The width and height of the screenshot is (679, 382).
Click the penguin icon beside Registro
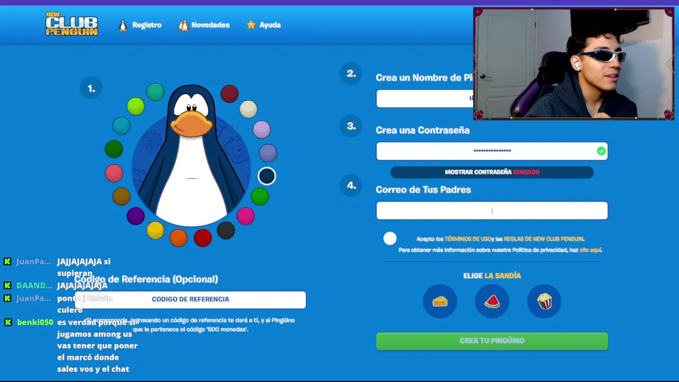(x=123, y=25)
